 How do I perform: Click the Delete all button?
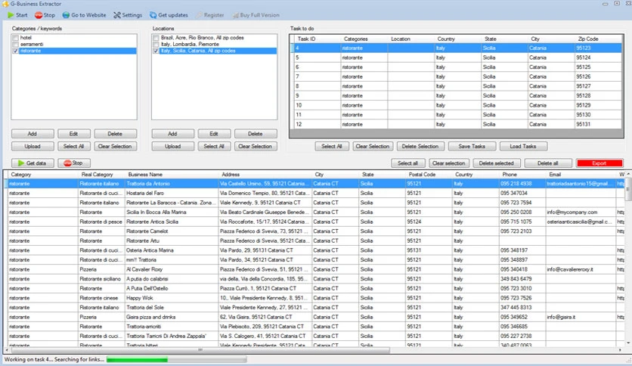pos(548,163)
